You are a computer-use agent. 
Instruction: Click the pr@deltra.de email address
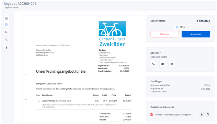coord(157,88)
